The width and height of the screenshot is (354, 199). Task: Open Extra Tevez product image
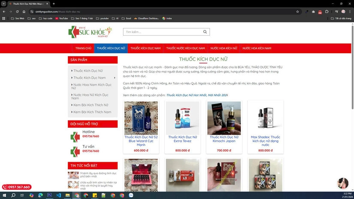coord(183,118)
